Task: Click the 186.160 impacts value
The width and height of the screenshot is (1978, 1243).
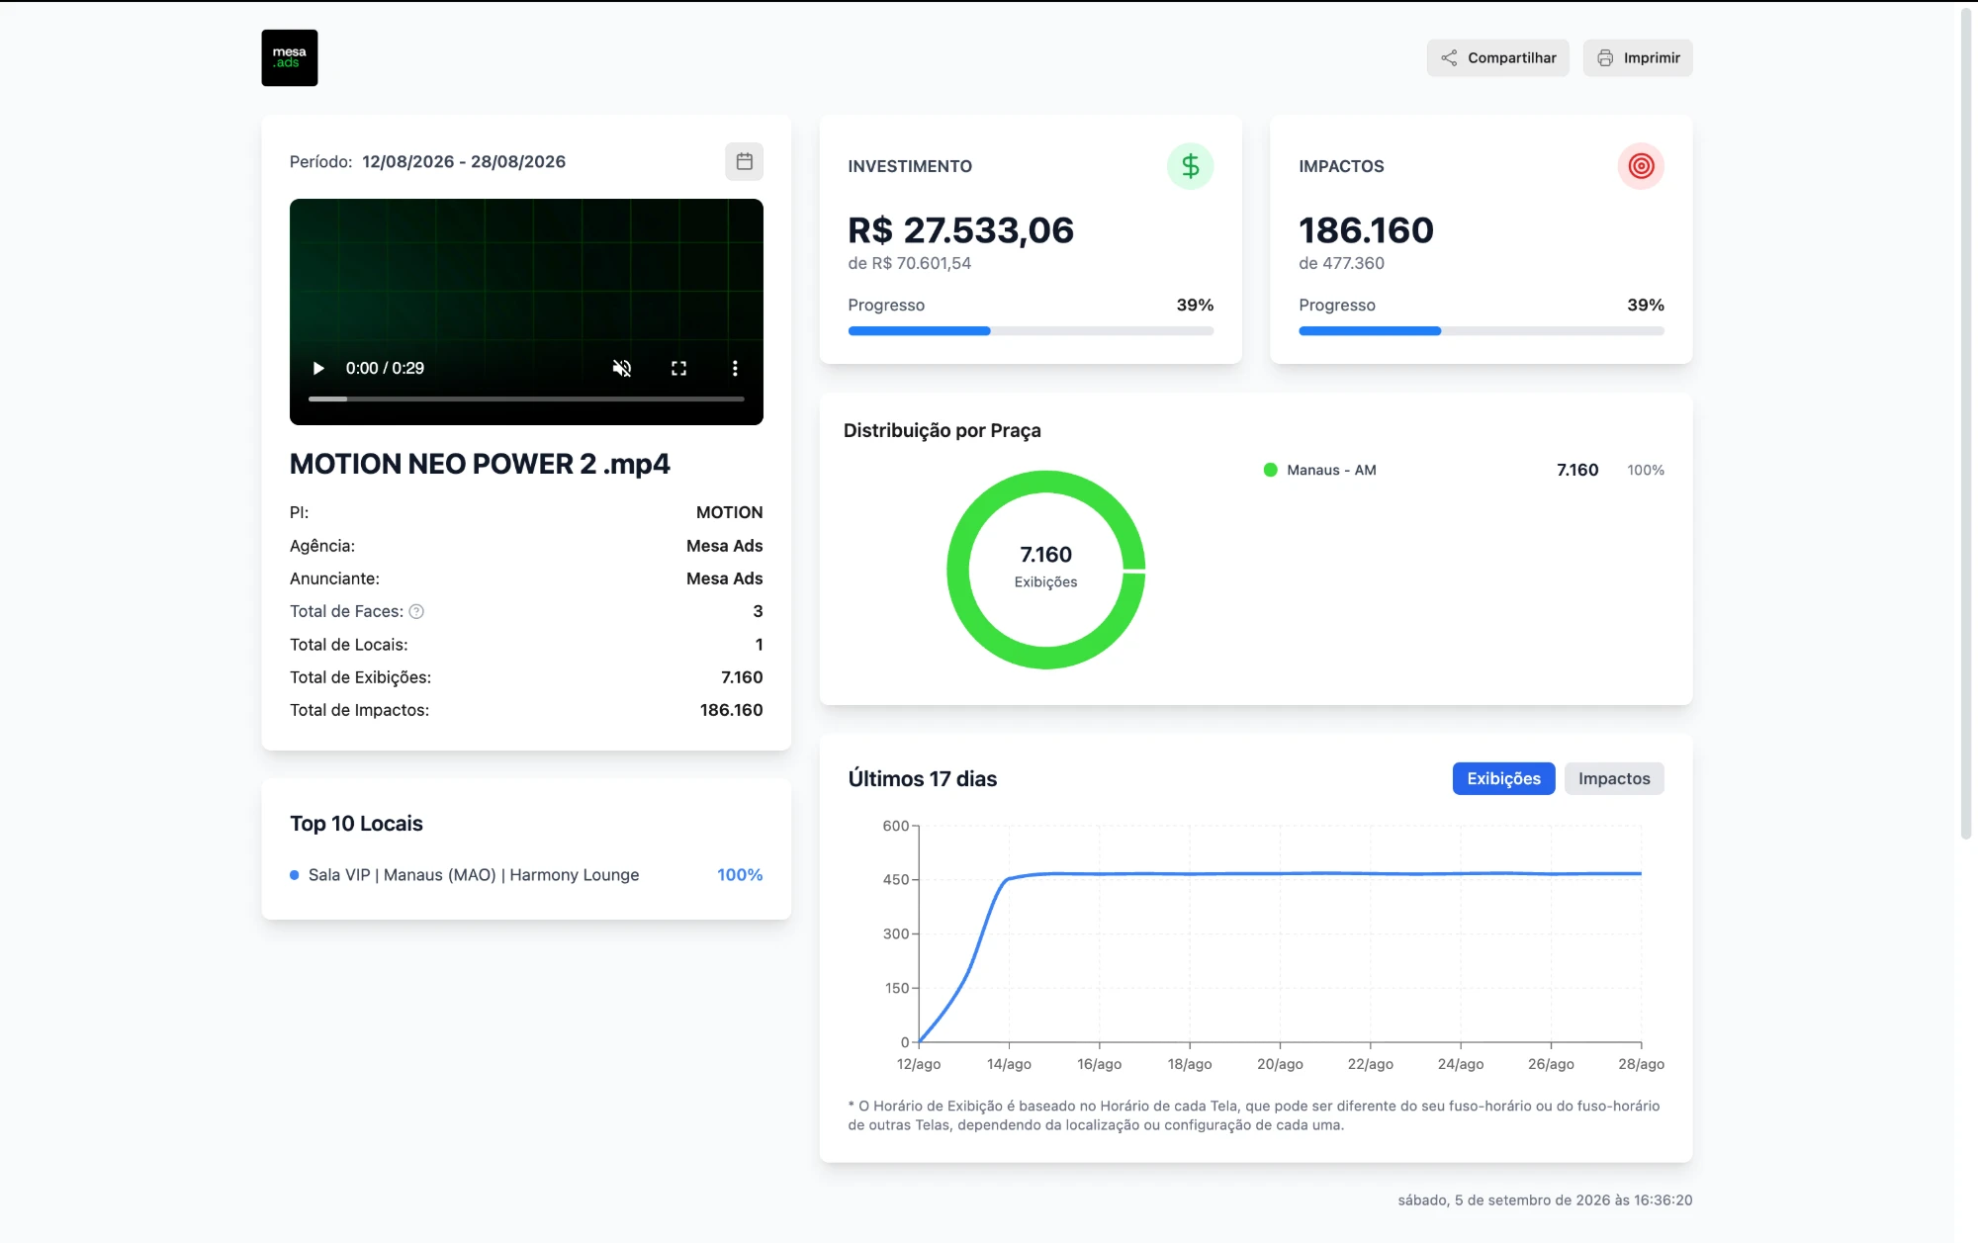Action: click(1366, 230)
